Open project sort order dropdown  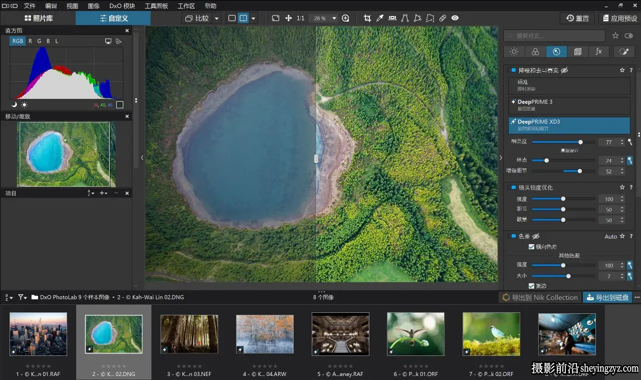pyautogui.click(x=91, y=193)
